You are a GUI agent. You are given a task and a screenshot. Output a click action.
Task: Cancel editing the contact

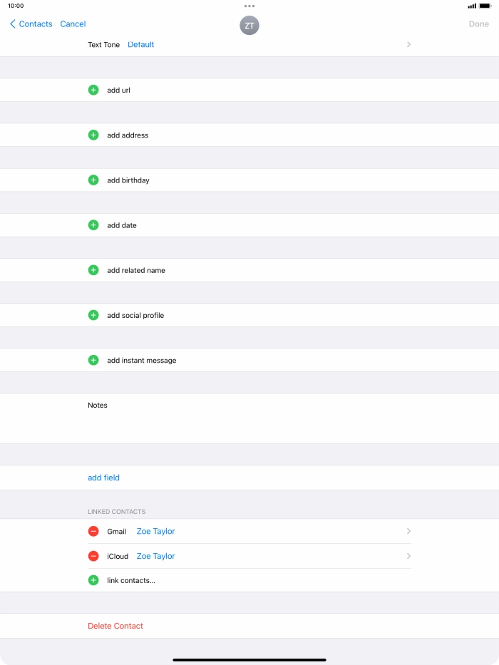(73, 24)
